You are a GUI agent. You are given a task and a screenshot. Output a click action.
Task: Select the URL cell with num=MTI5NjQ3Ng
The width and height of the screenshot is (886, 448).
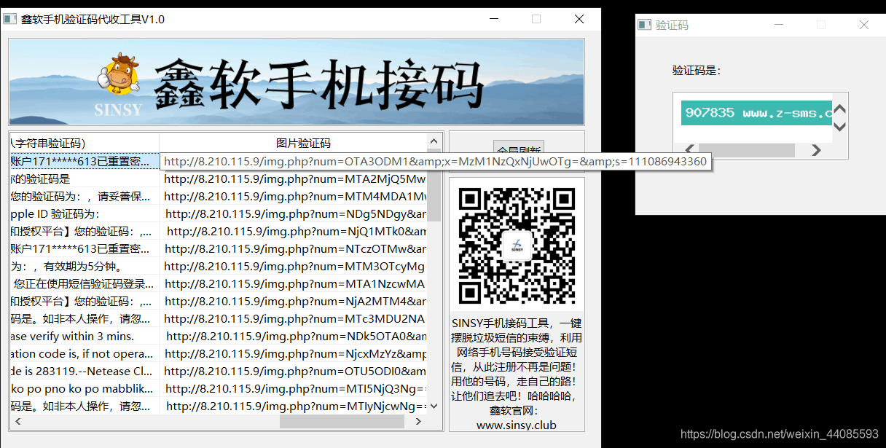pos(293,388)
